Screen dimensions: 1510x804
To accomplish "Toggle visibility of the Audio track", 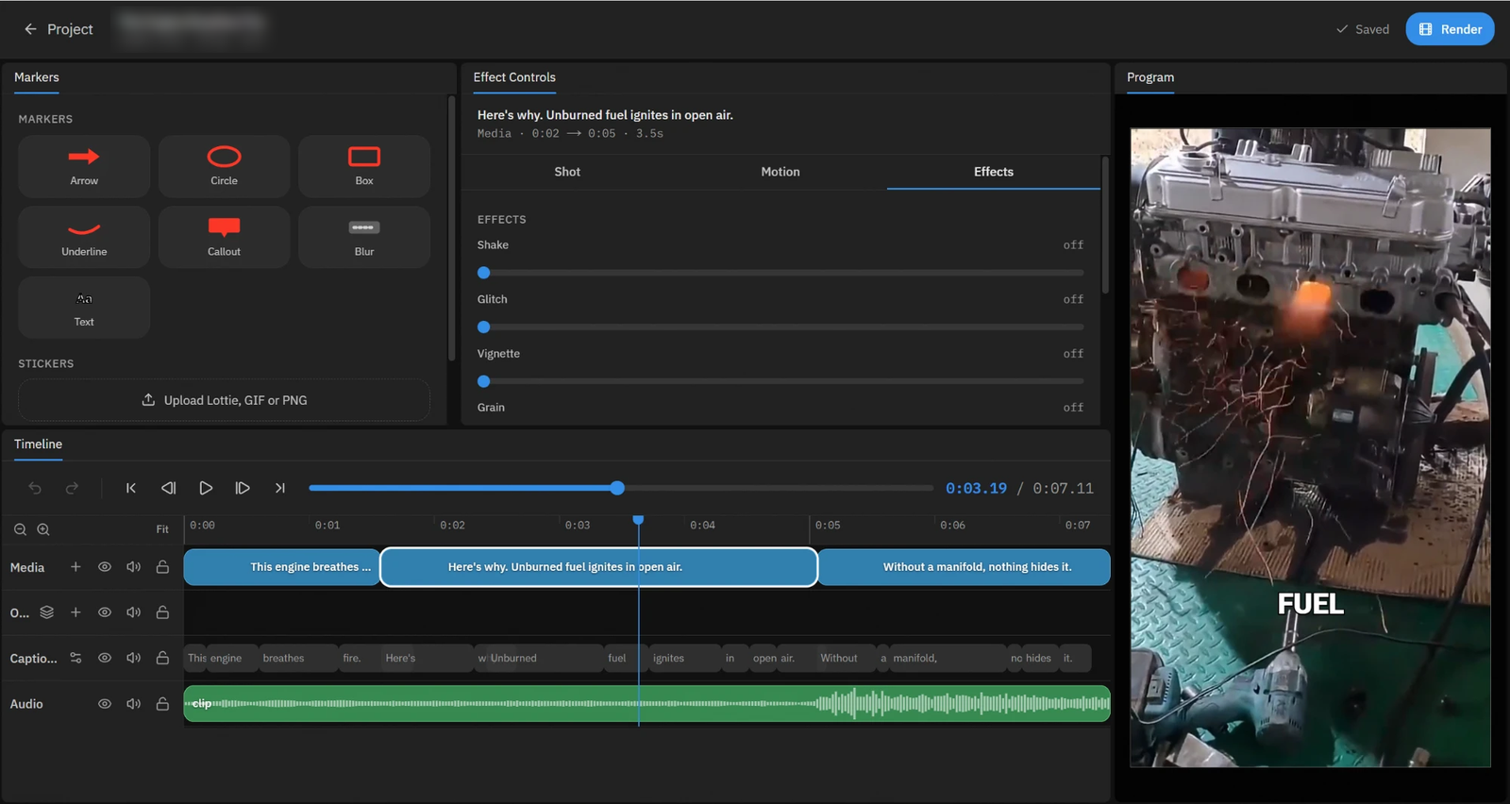I will [x=105, y=704].
